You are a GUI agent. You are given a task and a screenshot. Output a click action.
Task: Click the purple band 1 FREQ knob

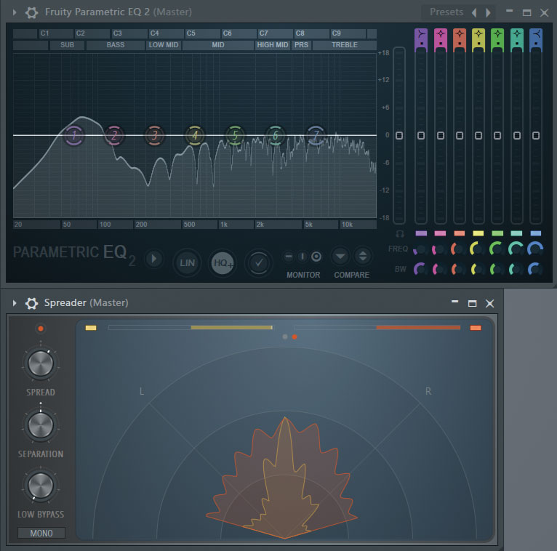(x=420, y=249)
